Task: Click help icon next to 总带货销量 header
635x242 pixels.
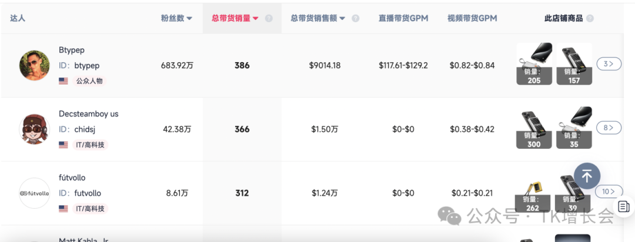Action: tap(269, 18)
